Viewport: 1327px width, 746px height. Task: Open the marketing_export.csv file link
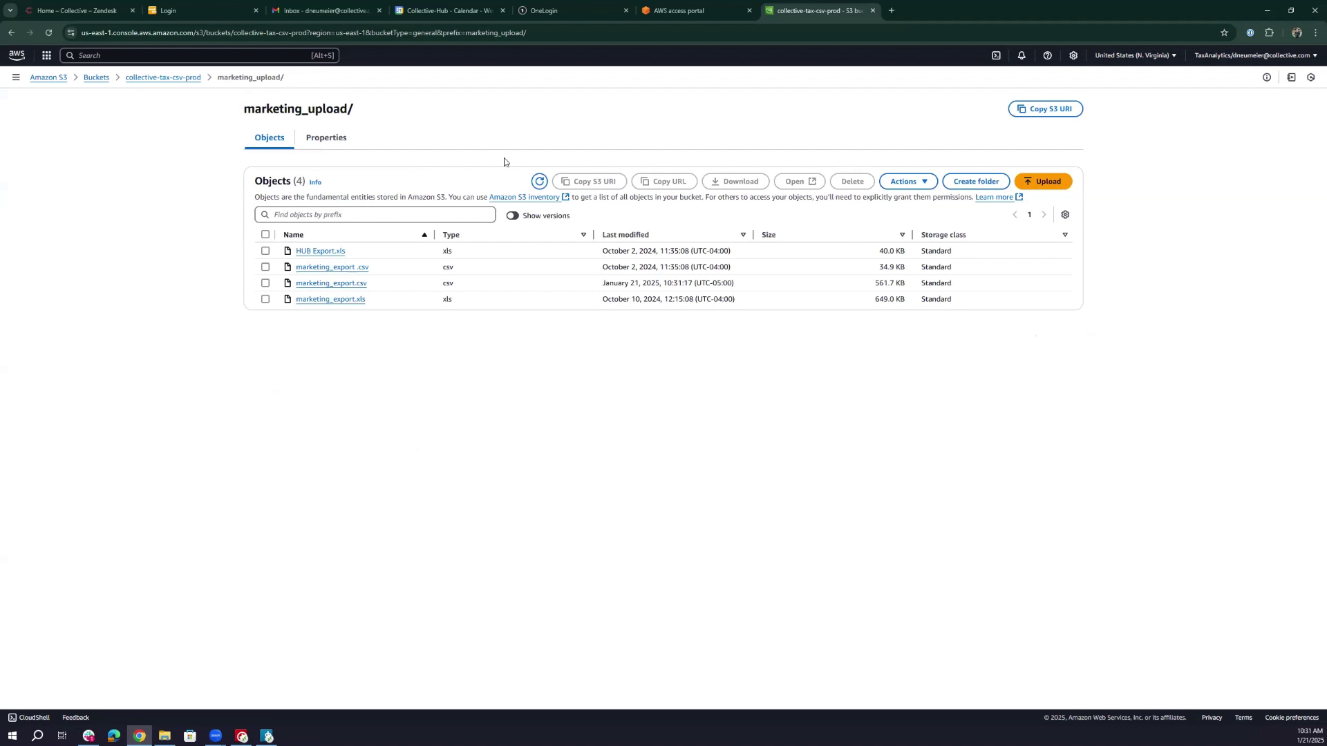(x=331, y=283)
